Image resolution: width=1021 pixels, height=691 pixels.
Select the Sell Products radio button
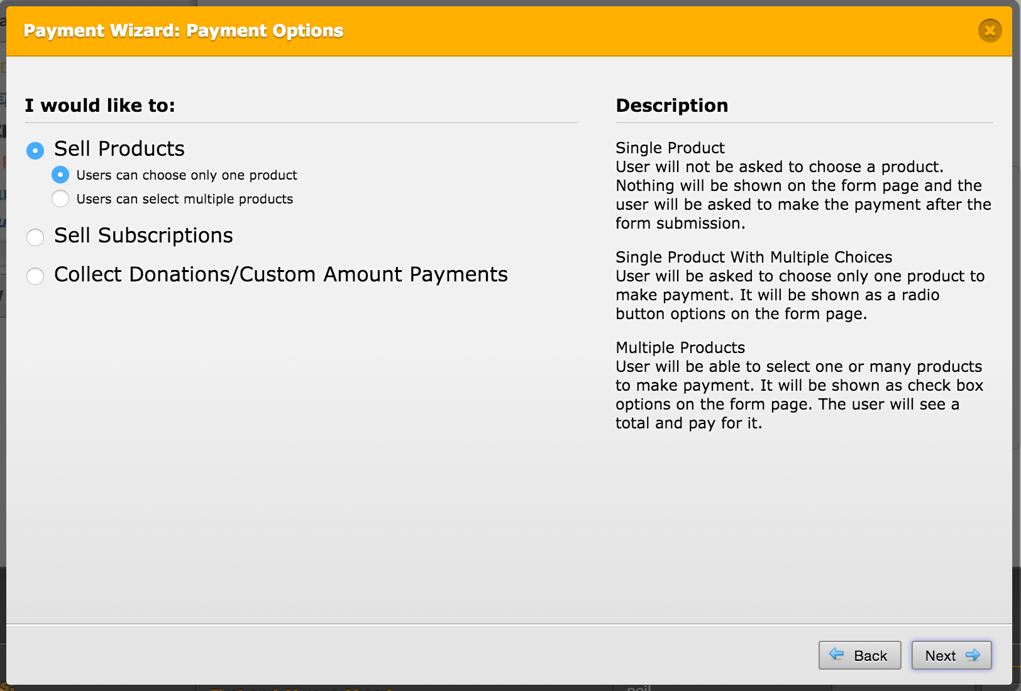[35, 151]
